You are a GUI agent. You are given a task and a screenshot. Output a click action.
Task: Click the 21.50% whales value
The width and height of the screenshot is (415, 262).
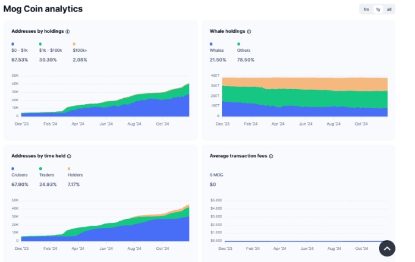[x=218, y=60]
